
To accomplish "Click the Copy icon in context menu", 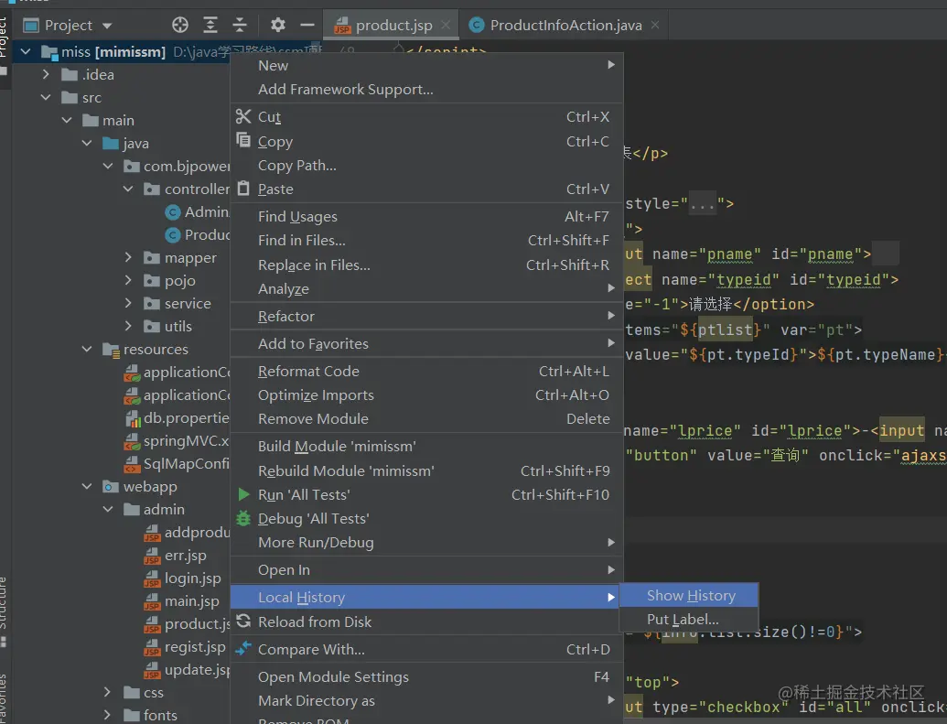I will pos(242,140).
